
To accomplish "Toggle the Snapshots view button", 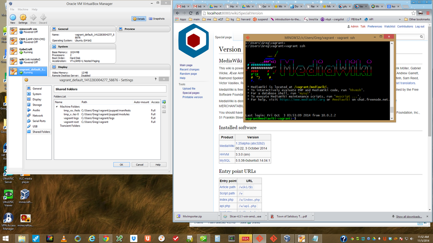I will point(157,19).
